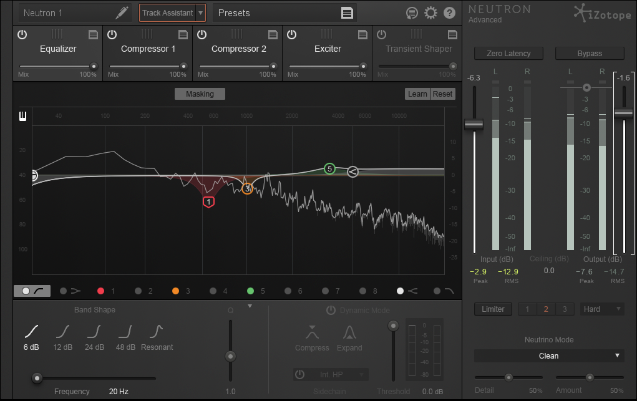Expand the Q options arrow
Image resolution: width=637 pixels, height=401 pixels.
click(250, 306)
